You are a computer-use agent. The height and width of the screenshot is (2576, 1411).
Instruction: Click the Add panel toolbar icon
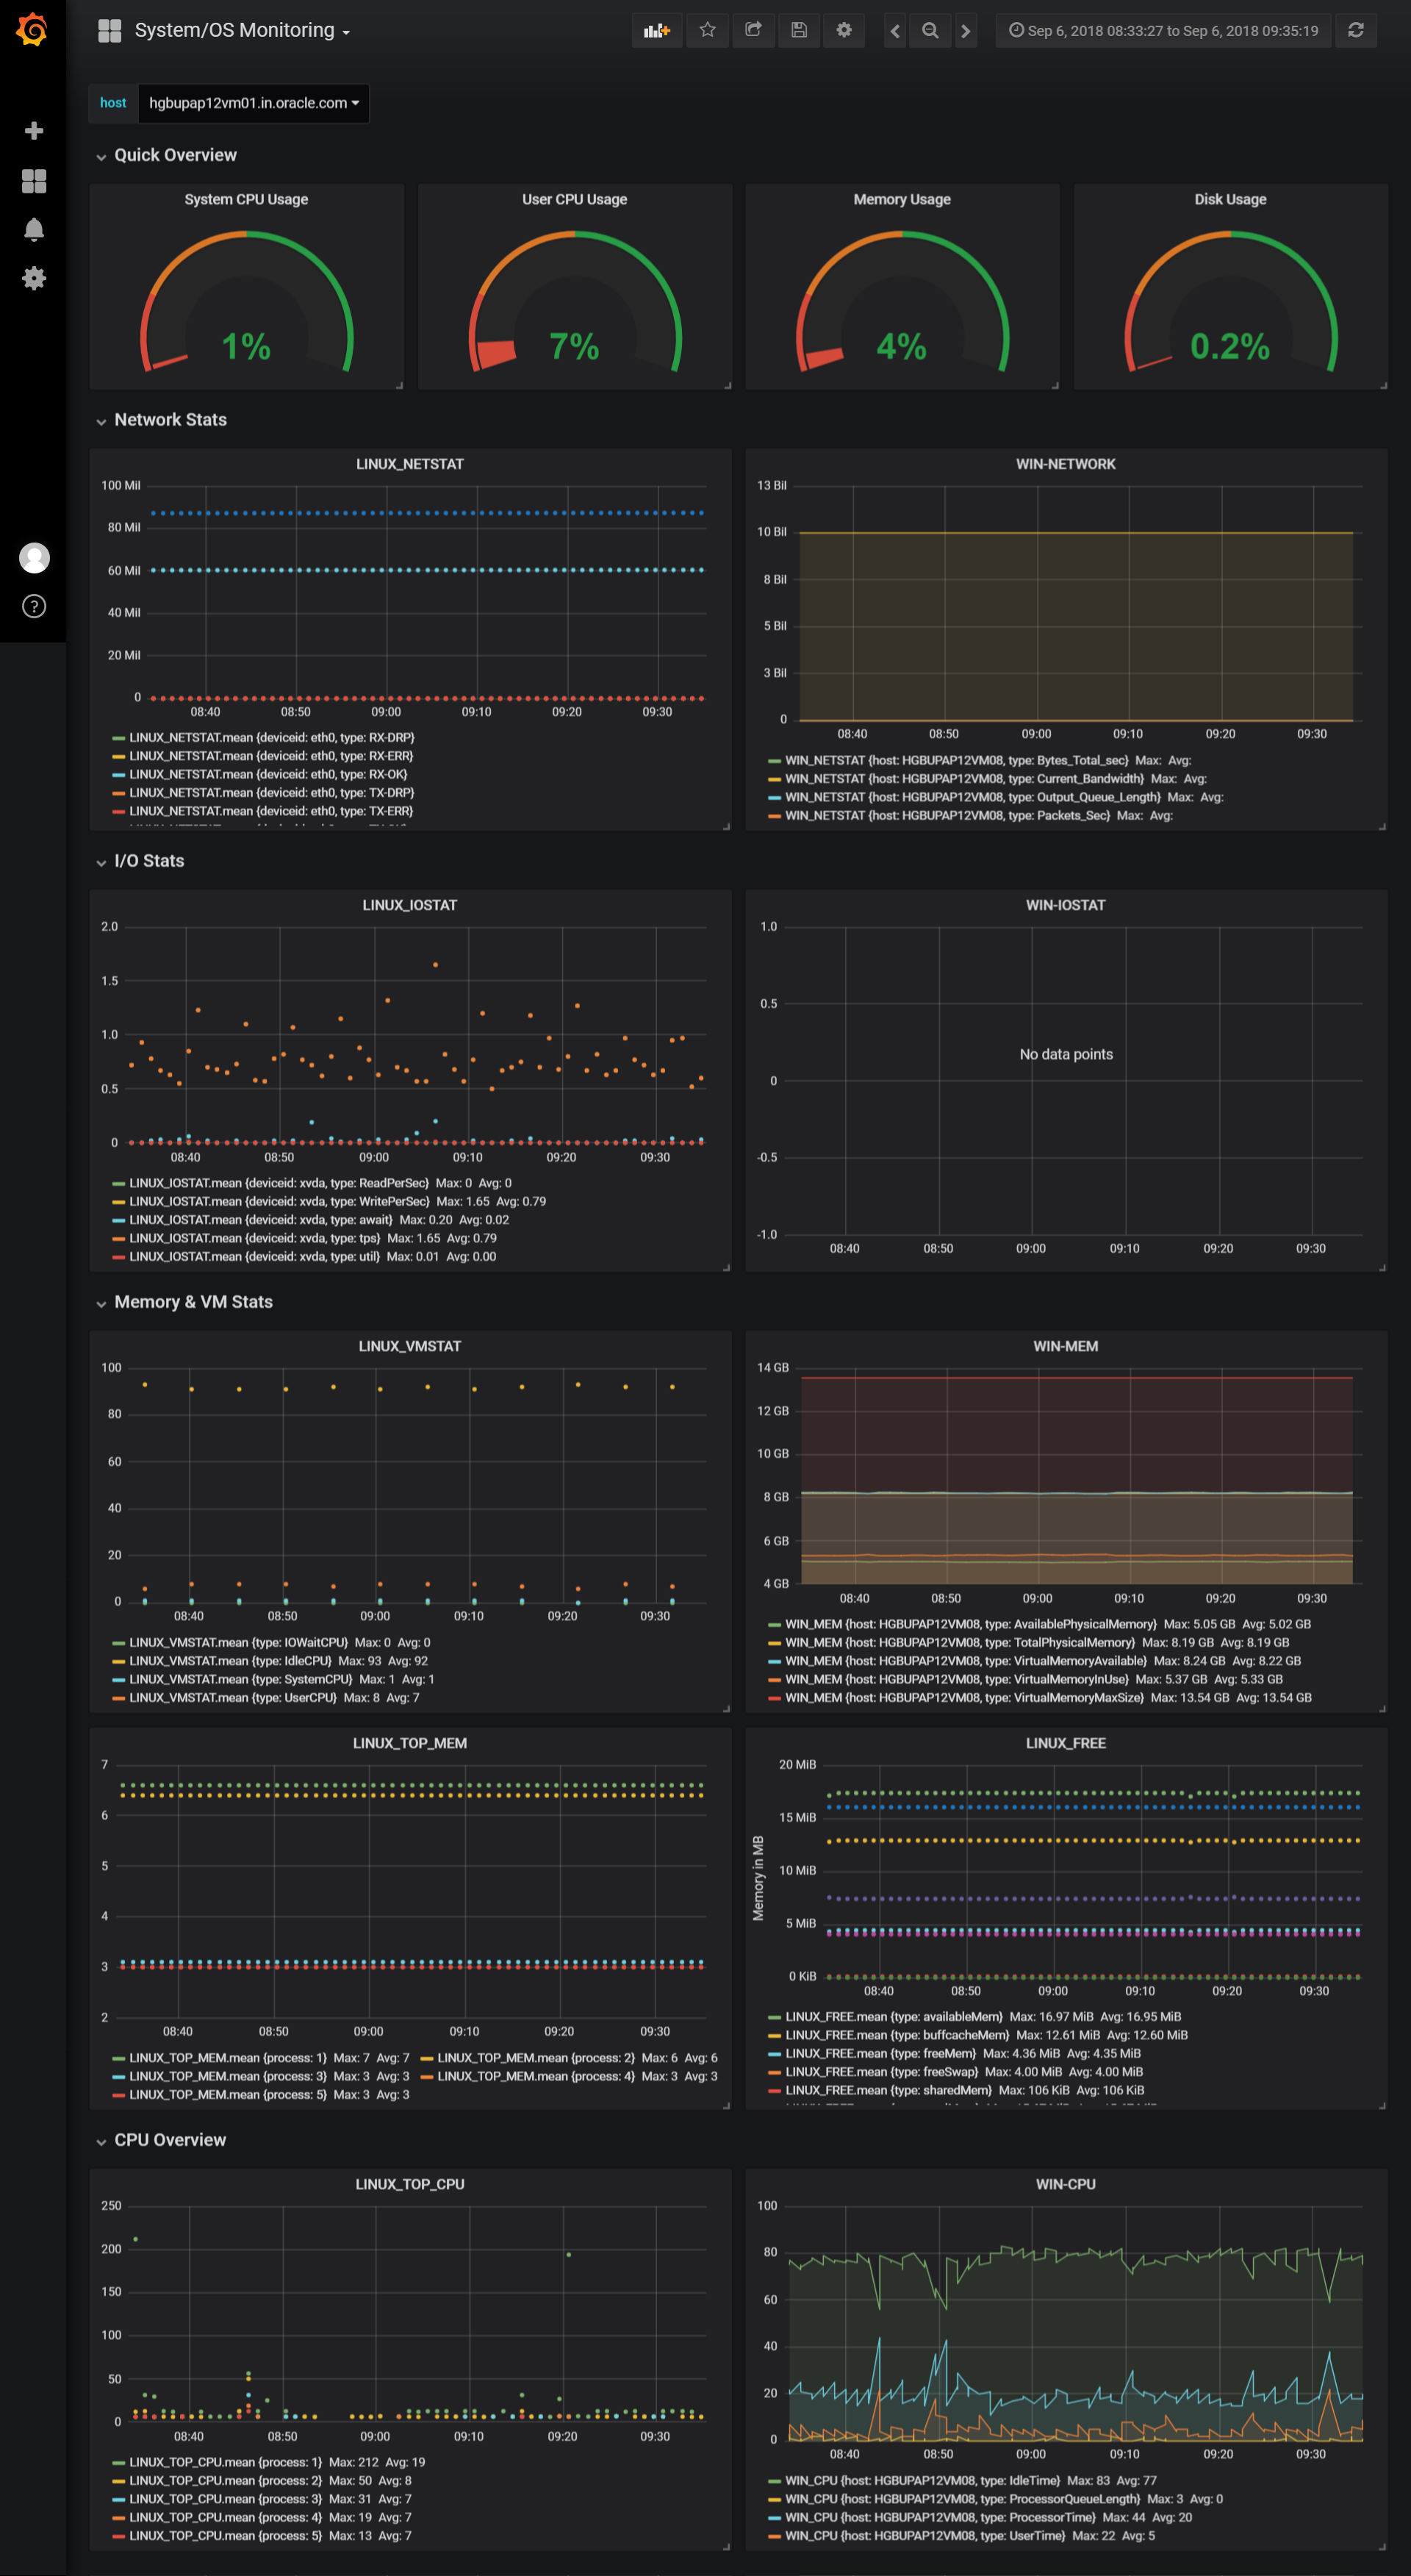coord(656,30)
